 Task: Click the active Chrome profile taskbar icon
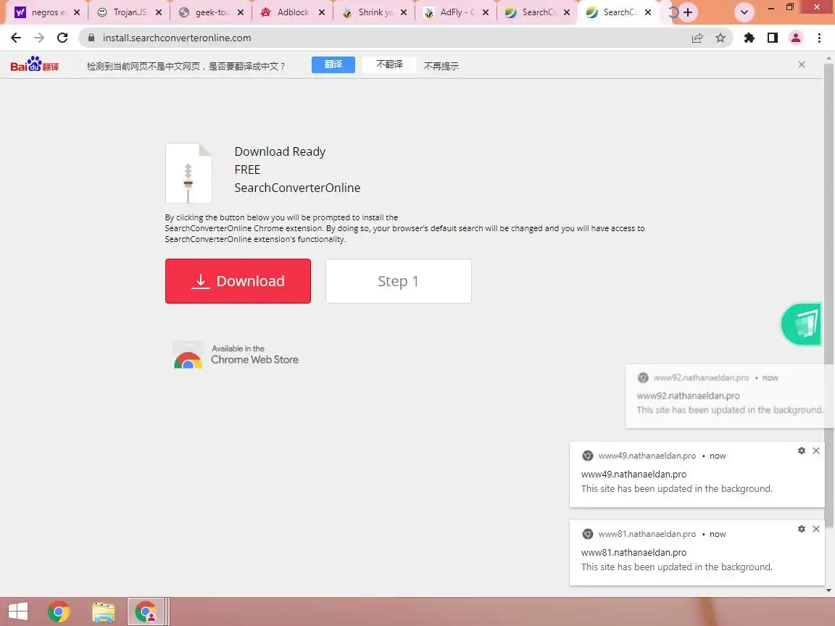(x=146, y=612)
